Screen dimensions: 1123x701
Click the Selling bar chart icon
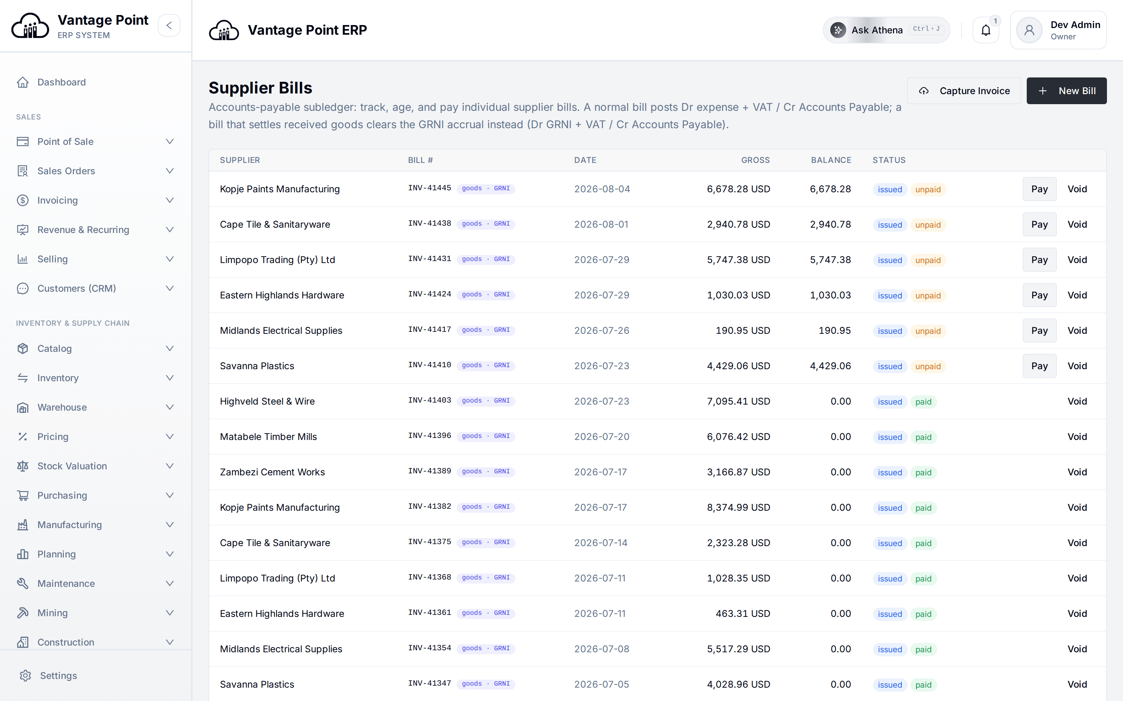(x=23, y=259)
